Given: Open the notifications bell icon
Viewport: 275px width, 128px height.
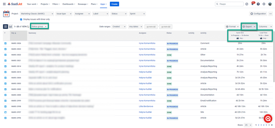Looking at the screenshot, I should click(253, 4).
